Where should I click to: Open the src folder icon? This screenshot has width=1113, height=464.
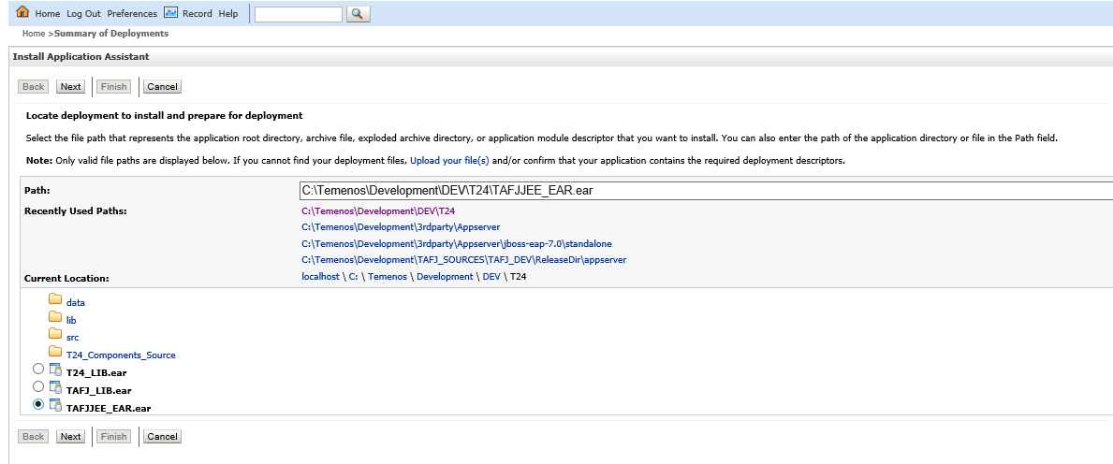click(x=54, y=337)
